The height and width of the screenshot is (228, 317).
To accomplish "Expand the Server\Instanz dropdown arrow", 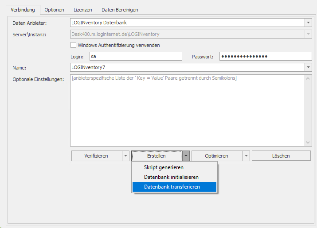I will tap(308, 34).
